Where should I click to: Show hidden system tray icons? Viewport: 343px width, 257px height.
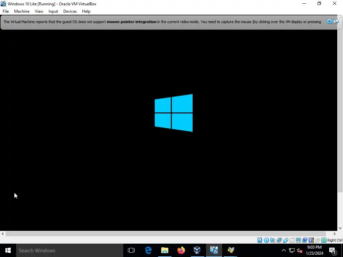click(283, 250)
